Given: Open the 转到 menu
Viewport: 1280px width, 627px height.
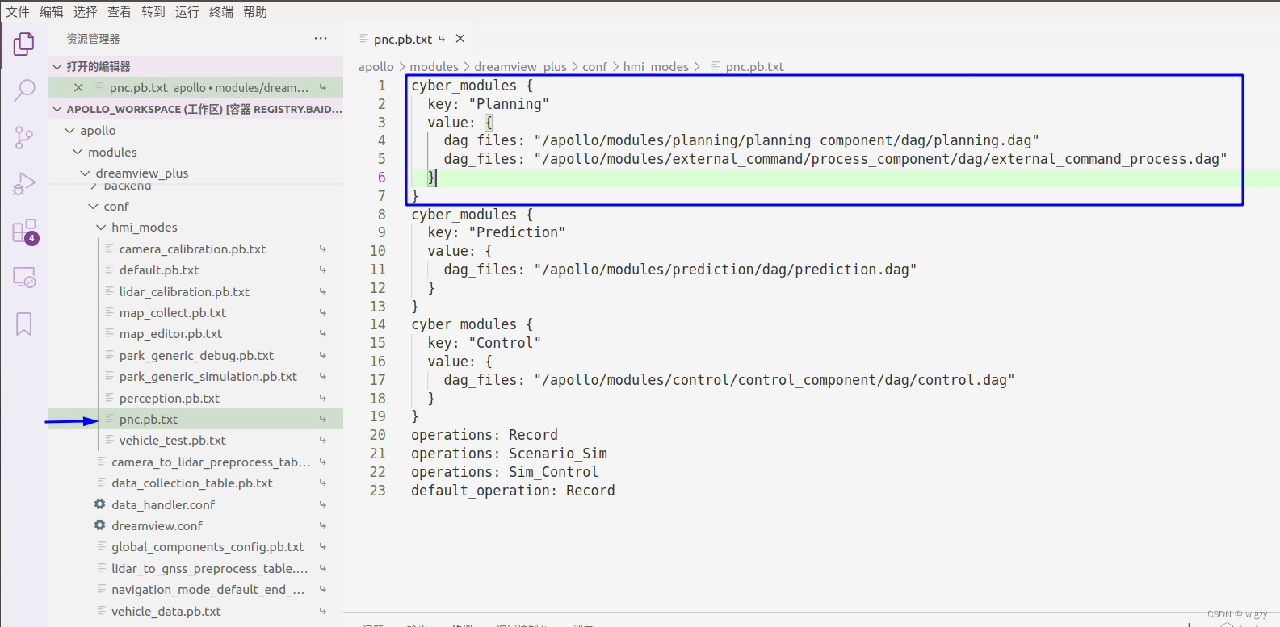Looking at the screenshot, I should (153, 12).
